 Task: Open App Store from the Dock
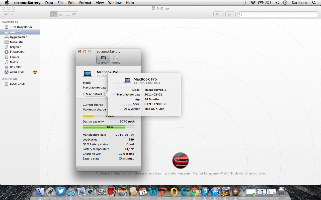point(215,192)
